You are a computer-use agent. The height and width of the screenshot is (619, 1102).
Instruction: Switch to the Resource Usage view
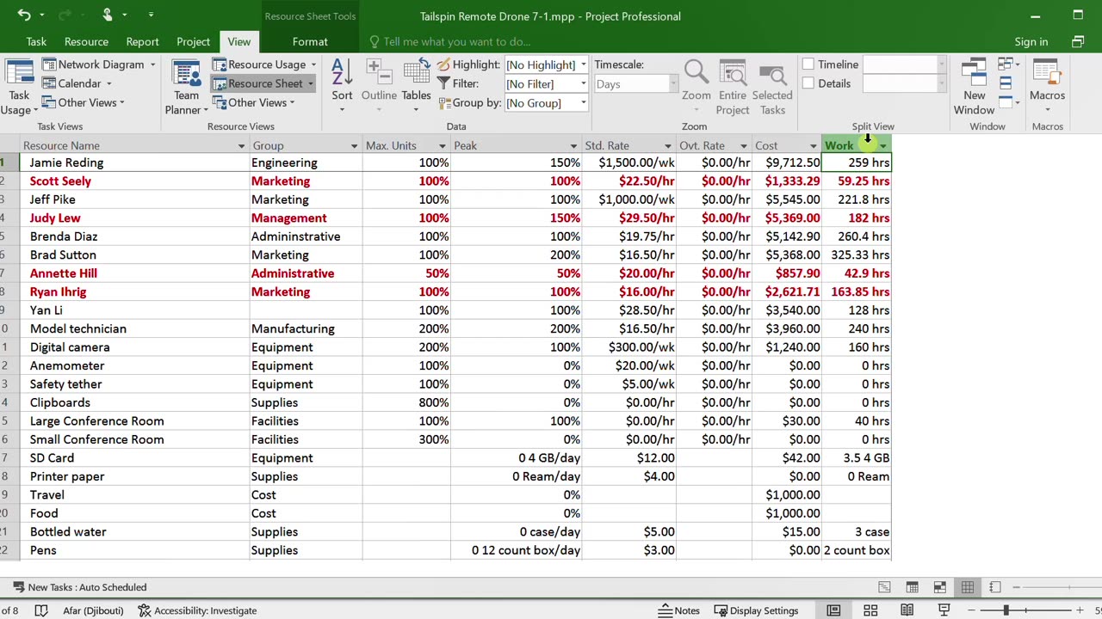(264, 64)
